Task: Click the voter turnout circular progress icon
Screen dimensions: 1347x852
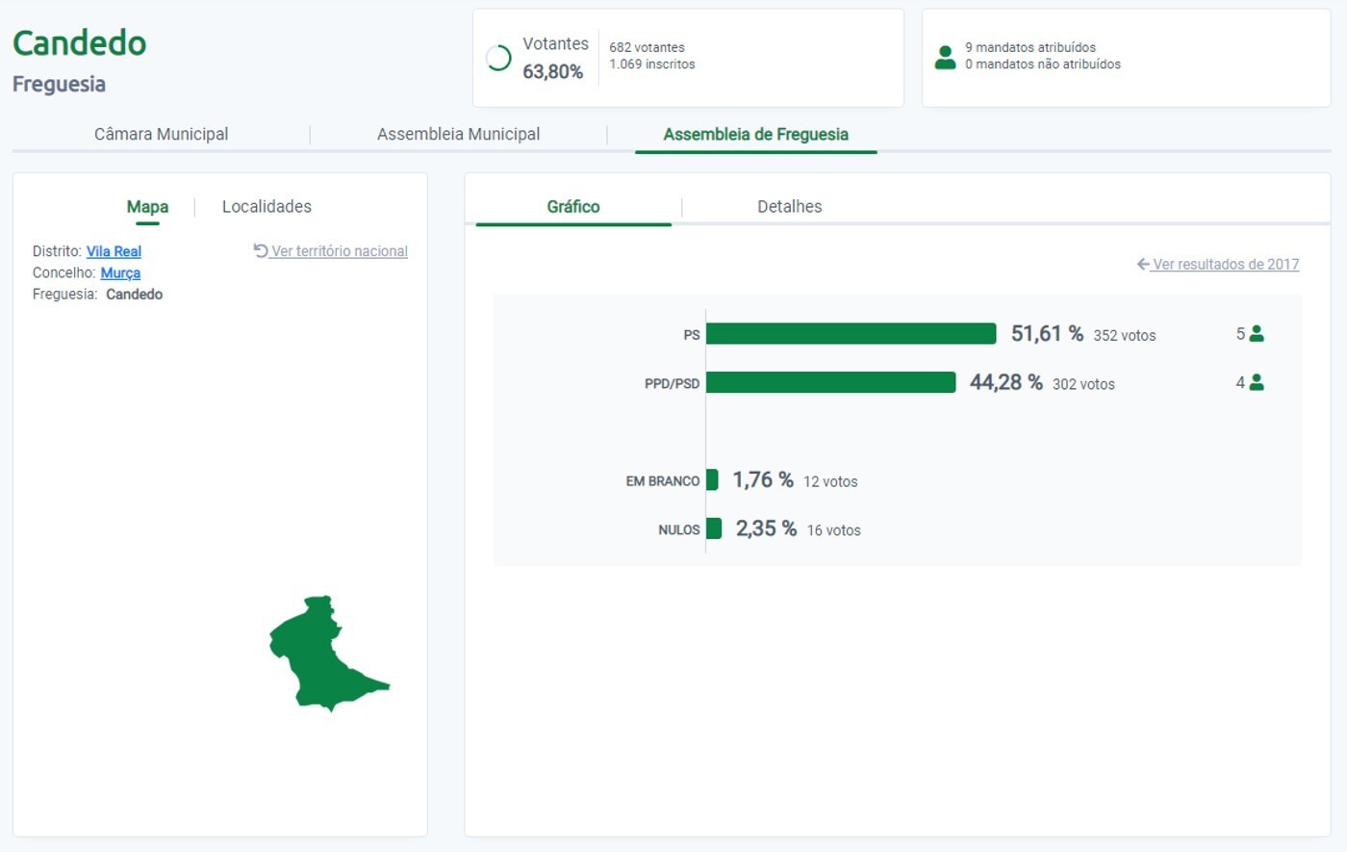Action: pos(498,59)
